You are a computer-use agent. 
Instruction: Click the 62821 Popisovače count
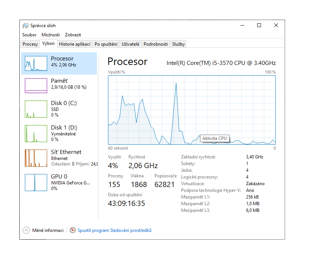164,184
